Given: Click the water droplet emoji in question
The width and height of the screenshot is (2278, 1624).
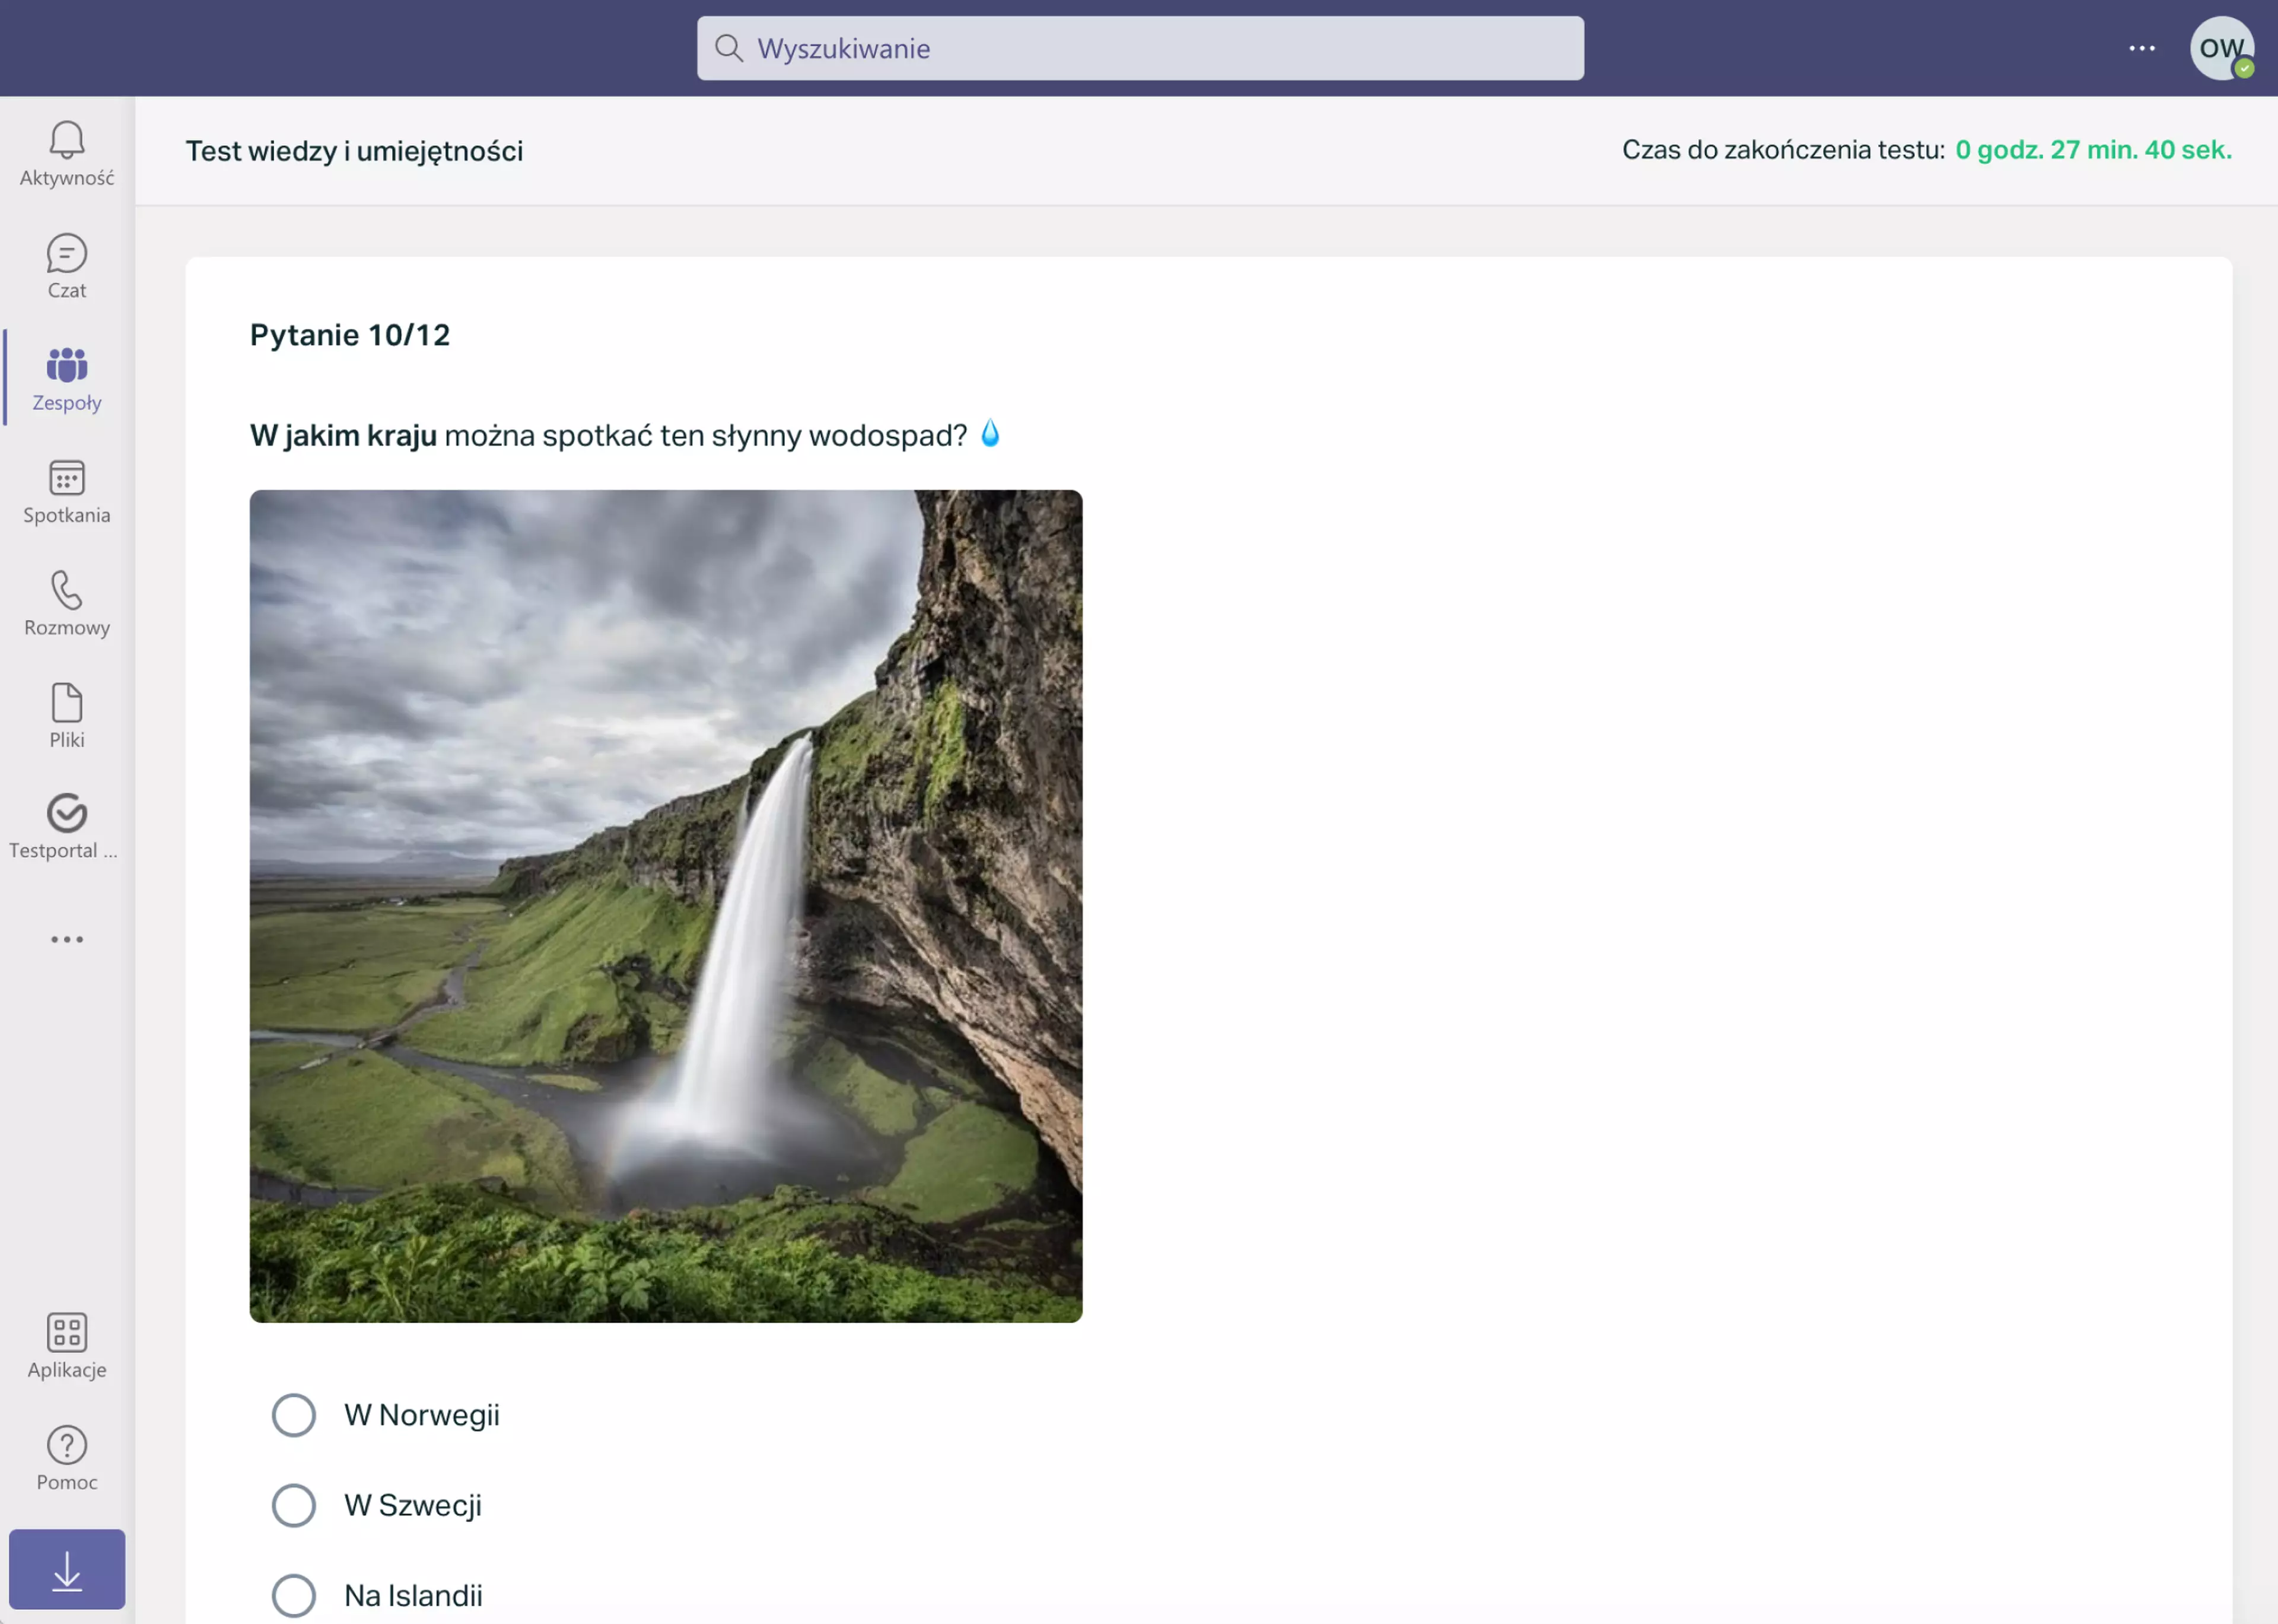Looking at the screenshot, I should [990, 433].
